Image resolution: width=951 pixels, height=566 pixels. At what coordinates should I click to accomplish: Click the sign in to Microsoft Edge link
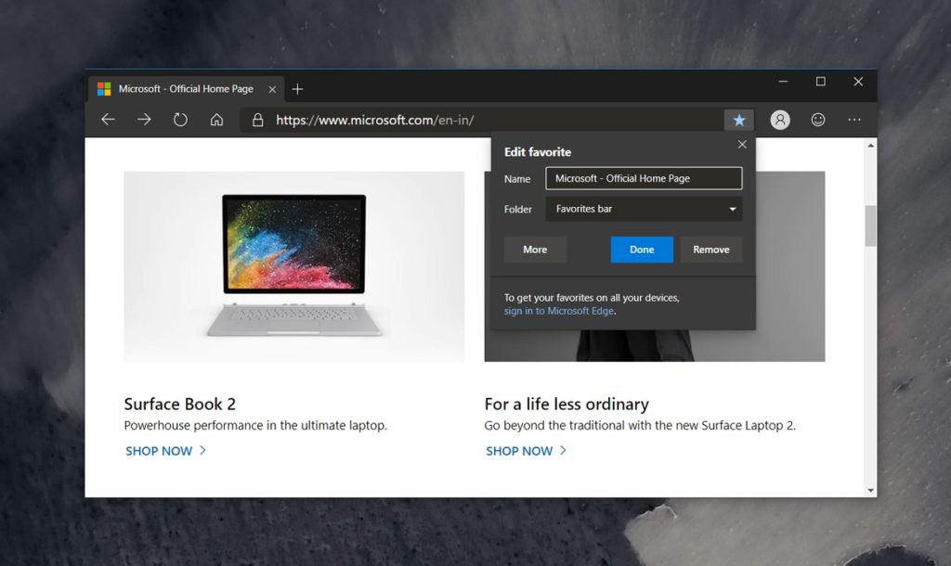click(x=558, y=312)
